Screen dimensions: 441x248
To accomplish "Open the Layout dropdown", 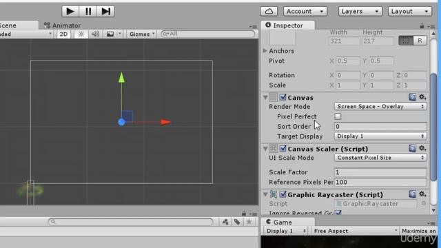I will click(x=409, y=11).
